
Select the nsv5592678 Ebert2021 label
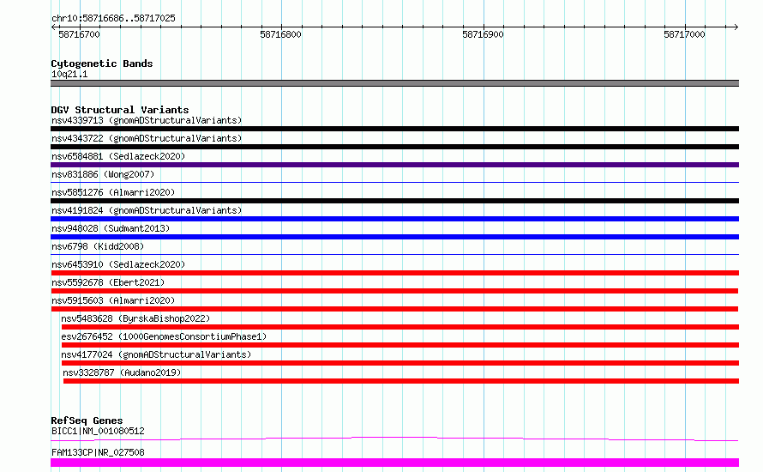click(108, 282)
